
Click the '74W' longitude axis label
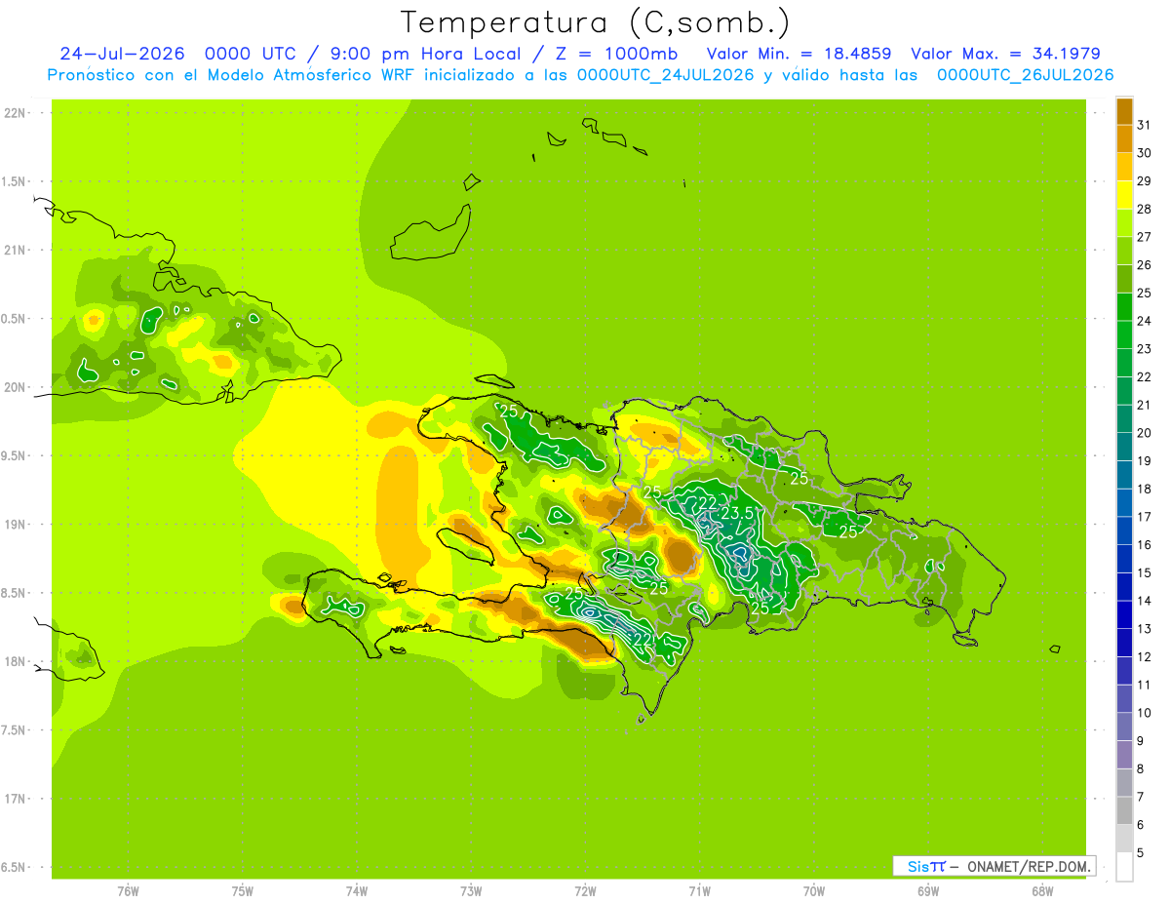(x=356, y=891)
